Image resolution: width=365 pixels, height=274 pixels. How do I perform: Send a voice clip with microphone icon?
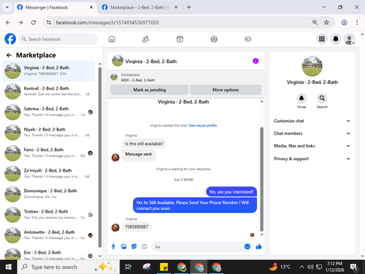click(x=113, y=247)
